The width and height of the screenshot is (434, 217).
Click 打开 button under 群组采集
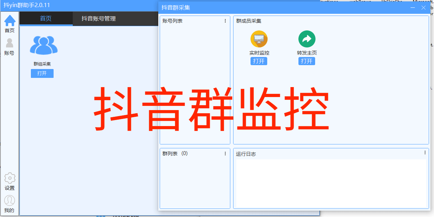(x=42, y=73)
